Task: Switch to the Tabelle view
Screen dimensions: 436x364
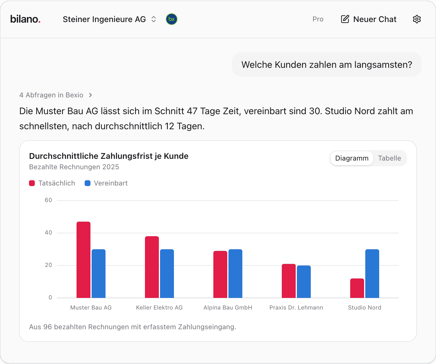Action: click(389, 158)
